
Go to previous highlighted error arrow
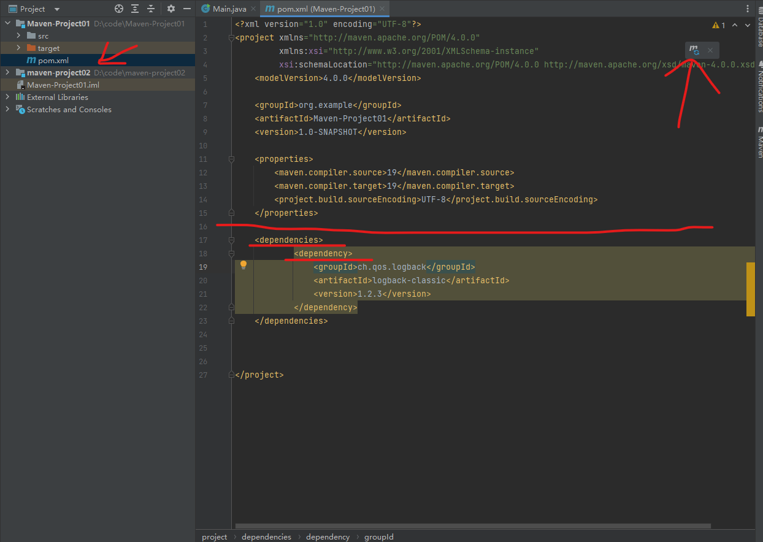pos(736,25)
